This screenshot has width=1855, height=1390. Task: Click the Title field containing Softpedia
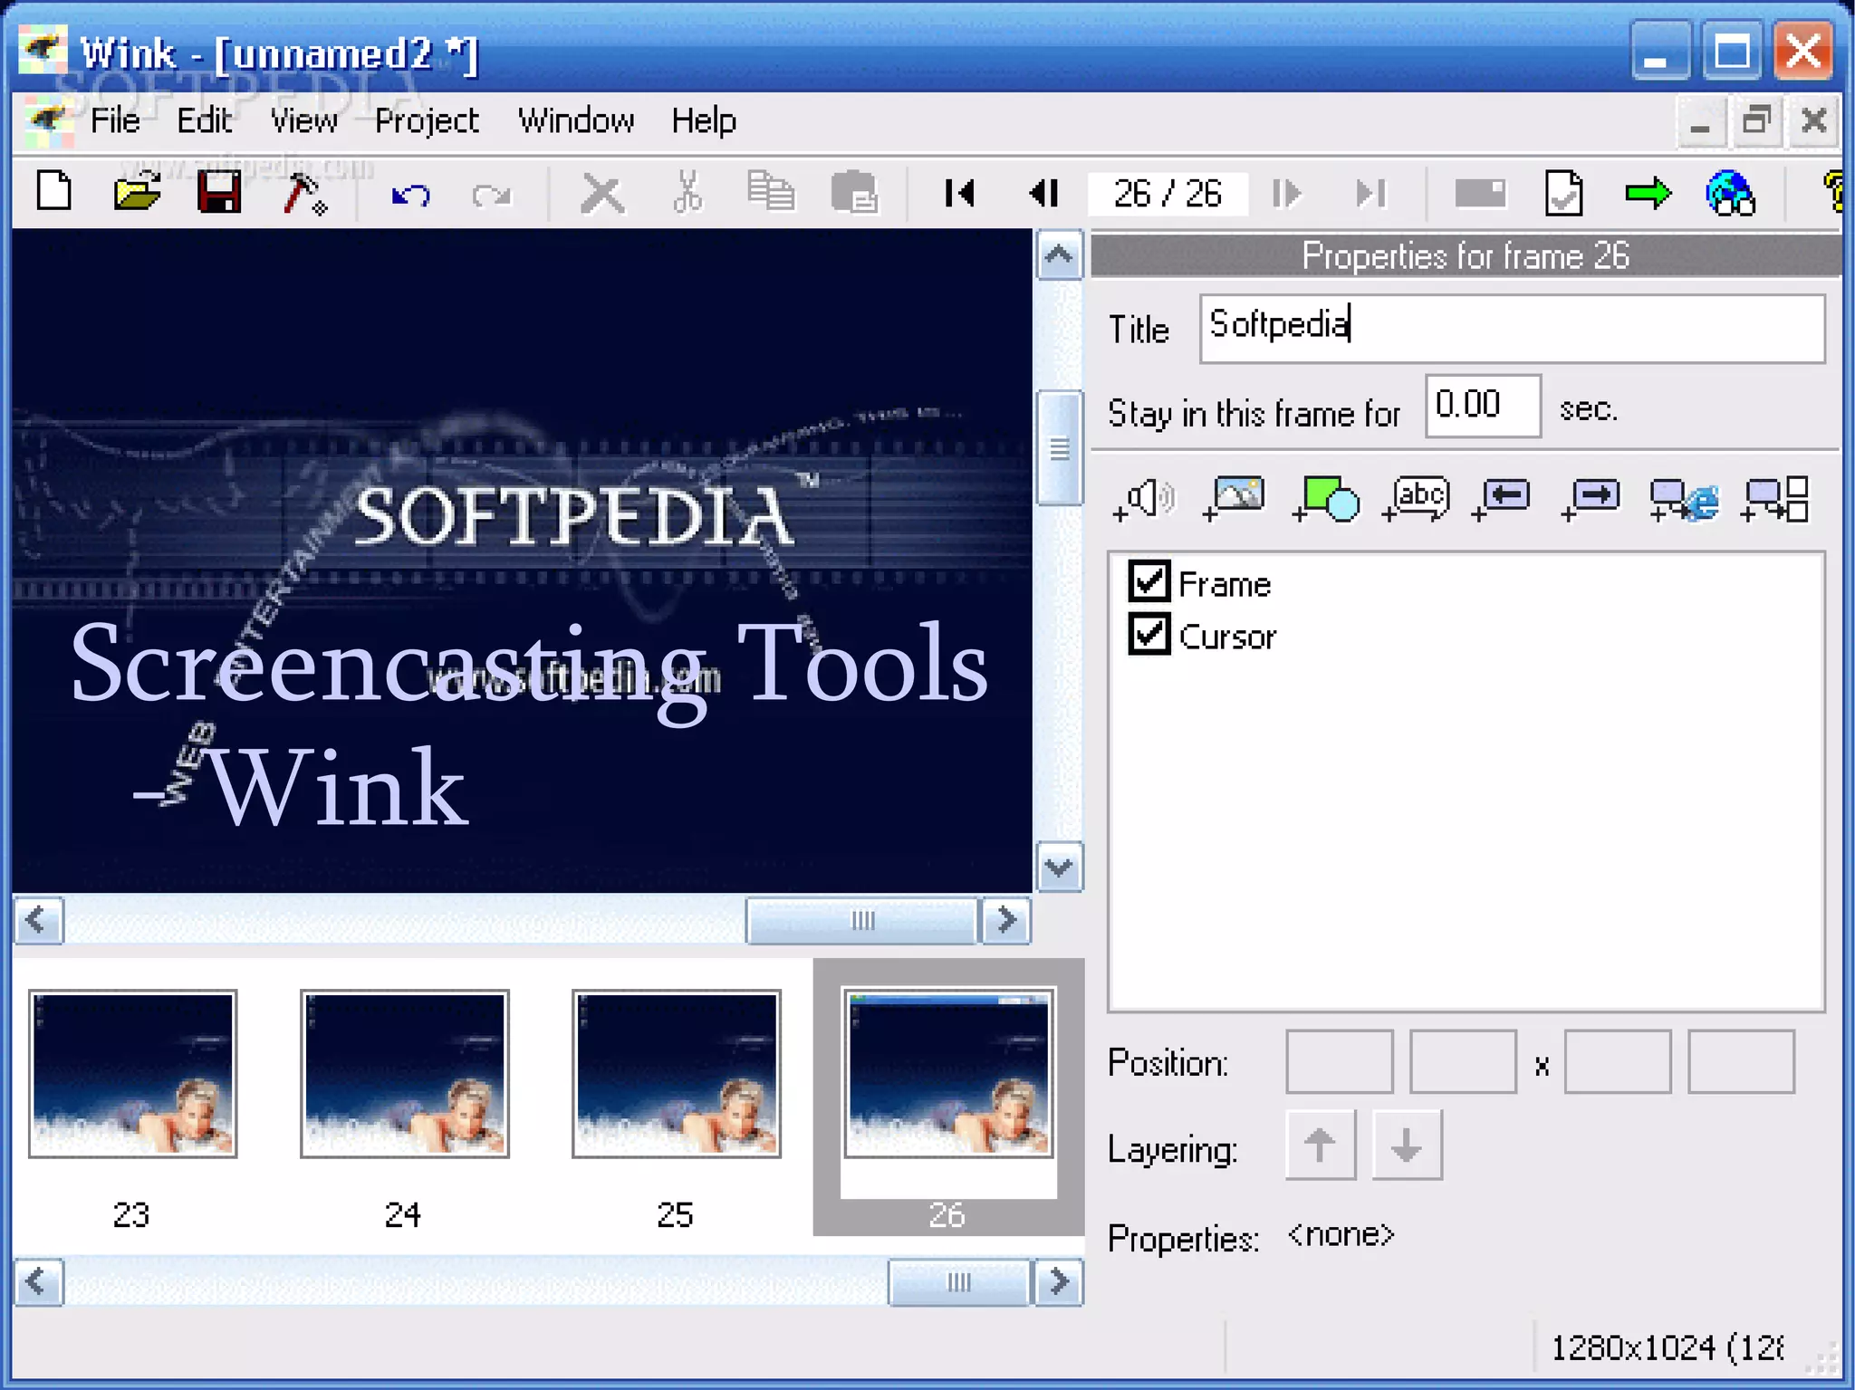[1512, 328]
